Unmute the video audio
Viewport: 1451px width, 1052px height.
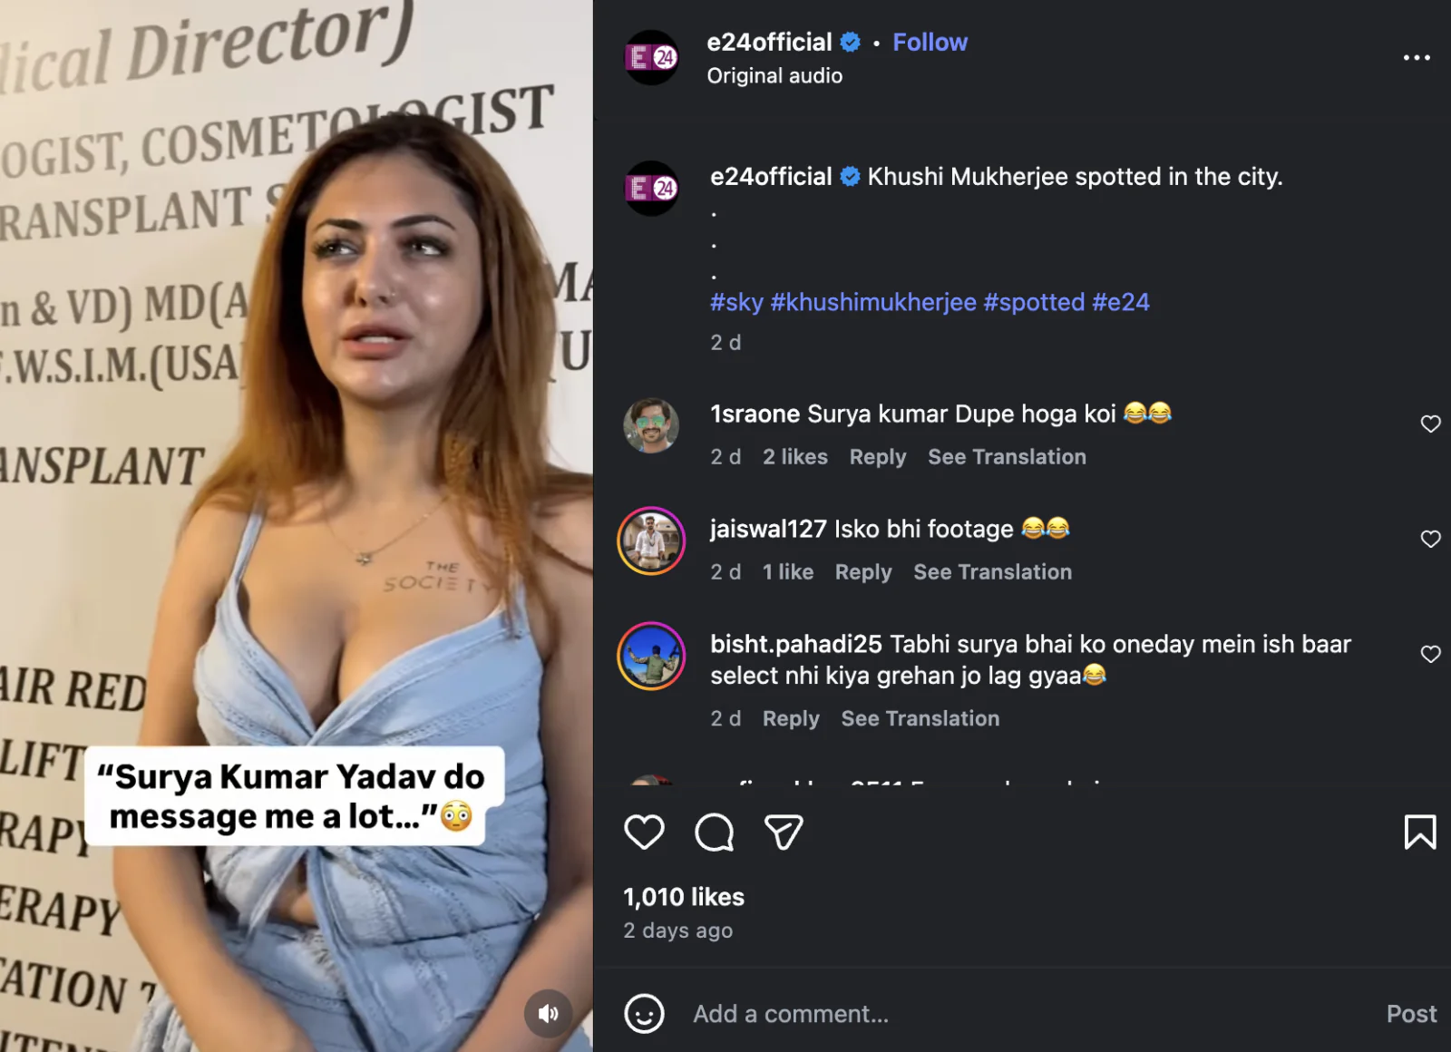point(548,1015)
